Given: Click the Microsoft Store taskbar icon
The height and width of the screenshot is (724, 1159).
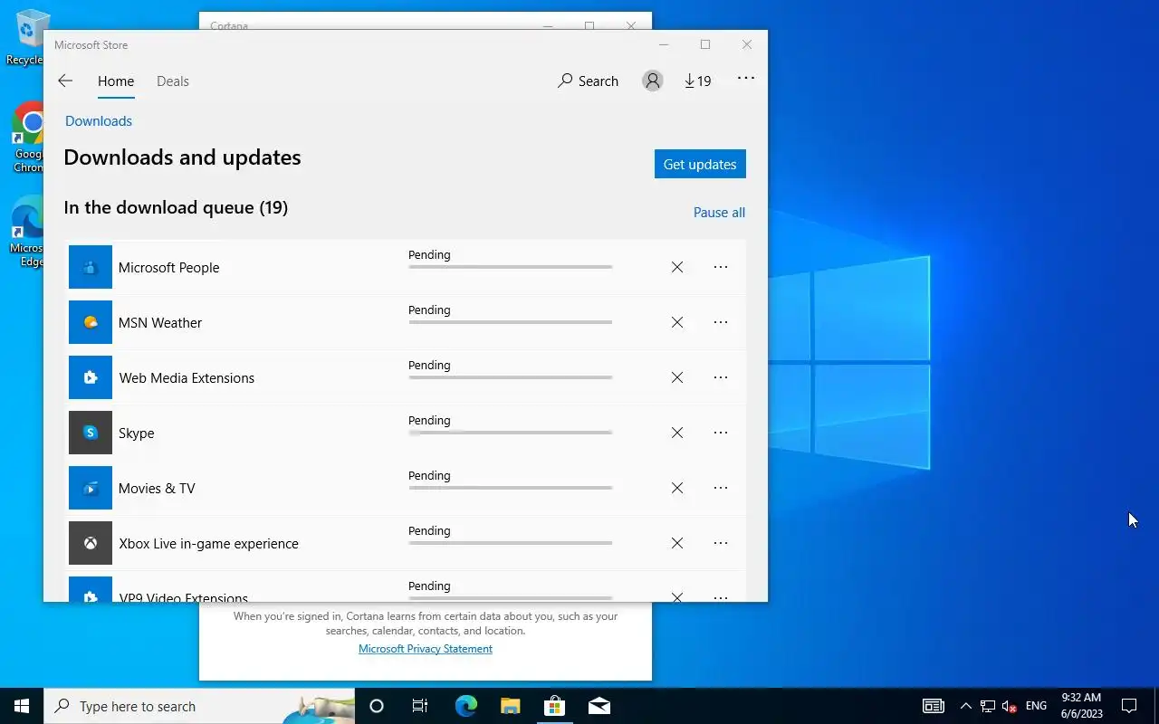Looking at the screenshot, I should tap(554, 706).
